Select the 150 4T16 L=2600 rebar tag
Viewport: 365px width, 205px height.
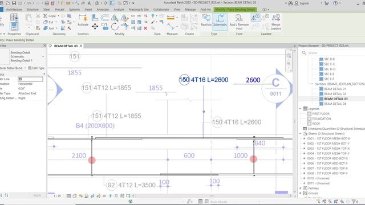(x=204, y=80)
